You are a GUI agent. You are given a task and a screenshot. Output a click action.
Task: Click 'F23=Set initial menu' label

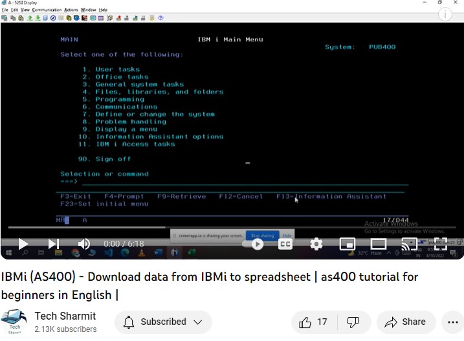click(x=104, y=204)
